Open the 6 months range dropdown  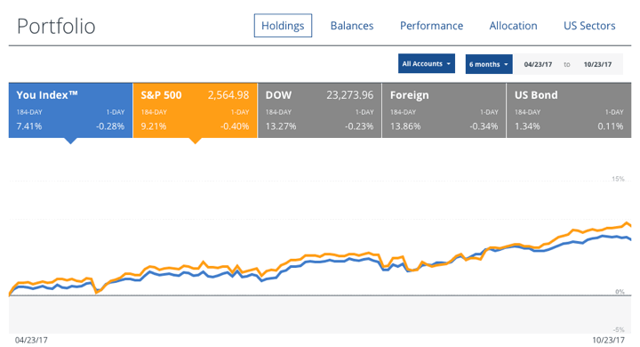(x=489, y=64)
